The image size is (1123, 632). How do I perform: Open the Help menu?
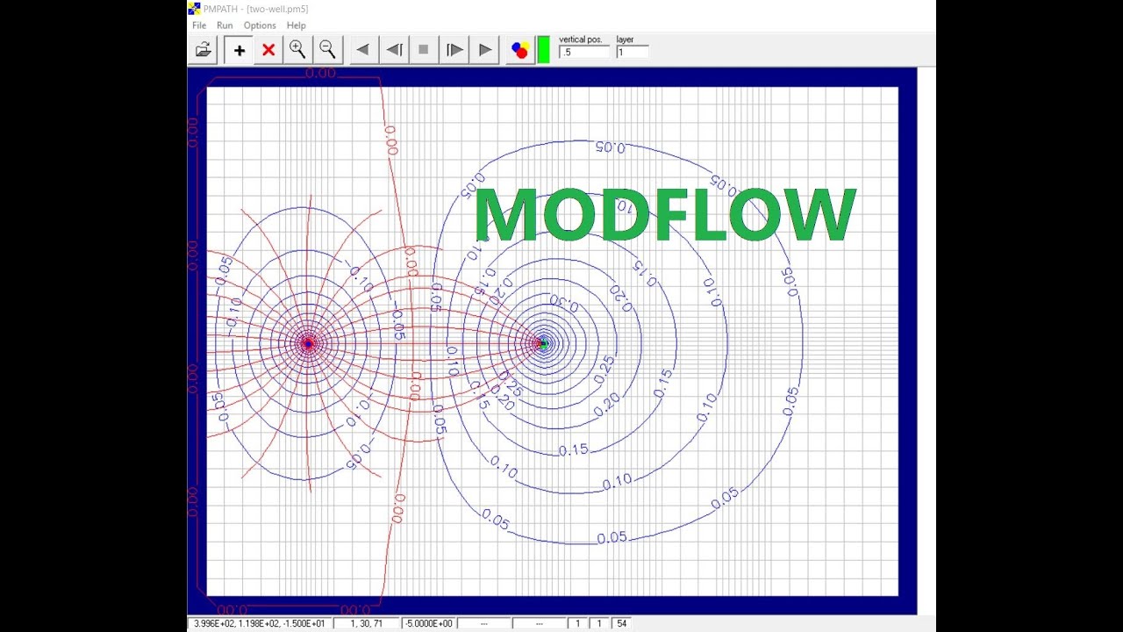[297, 25]
